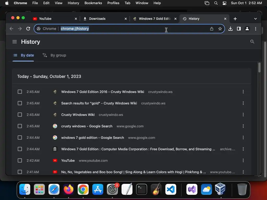The image size is (267, 200).
Task: Open Spotlight search in menu bar
Action: (x=216, y=3)
